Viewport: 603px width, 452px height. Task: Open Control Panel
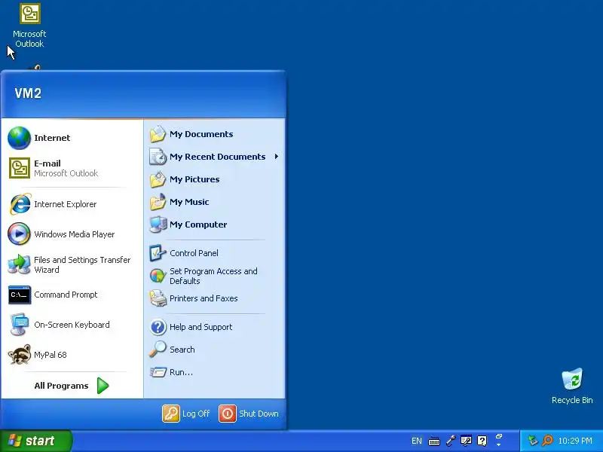tap(215, 253)
